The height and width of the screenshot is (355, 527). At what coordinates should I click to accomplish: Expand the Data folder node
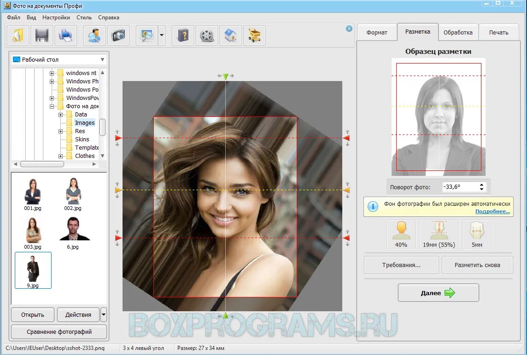point(60,115)
